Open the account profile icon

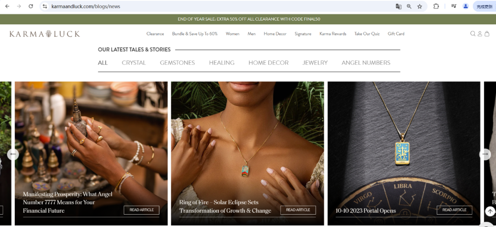480,34
